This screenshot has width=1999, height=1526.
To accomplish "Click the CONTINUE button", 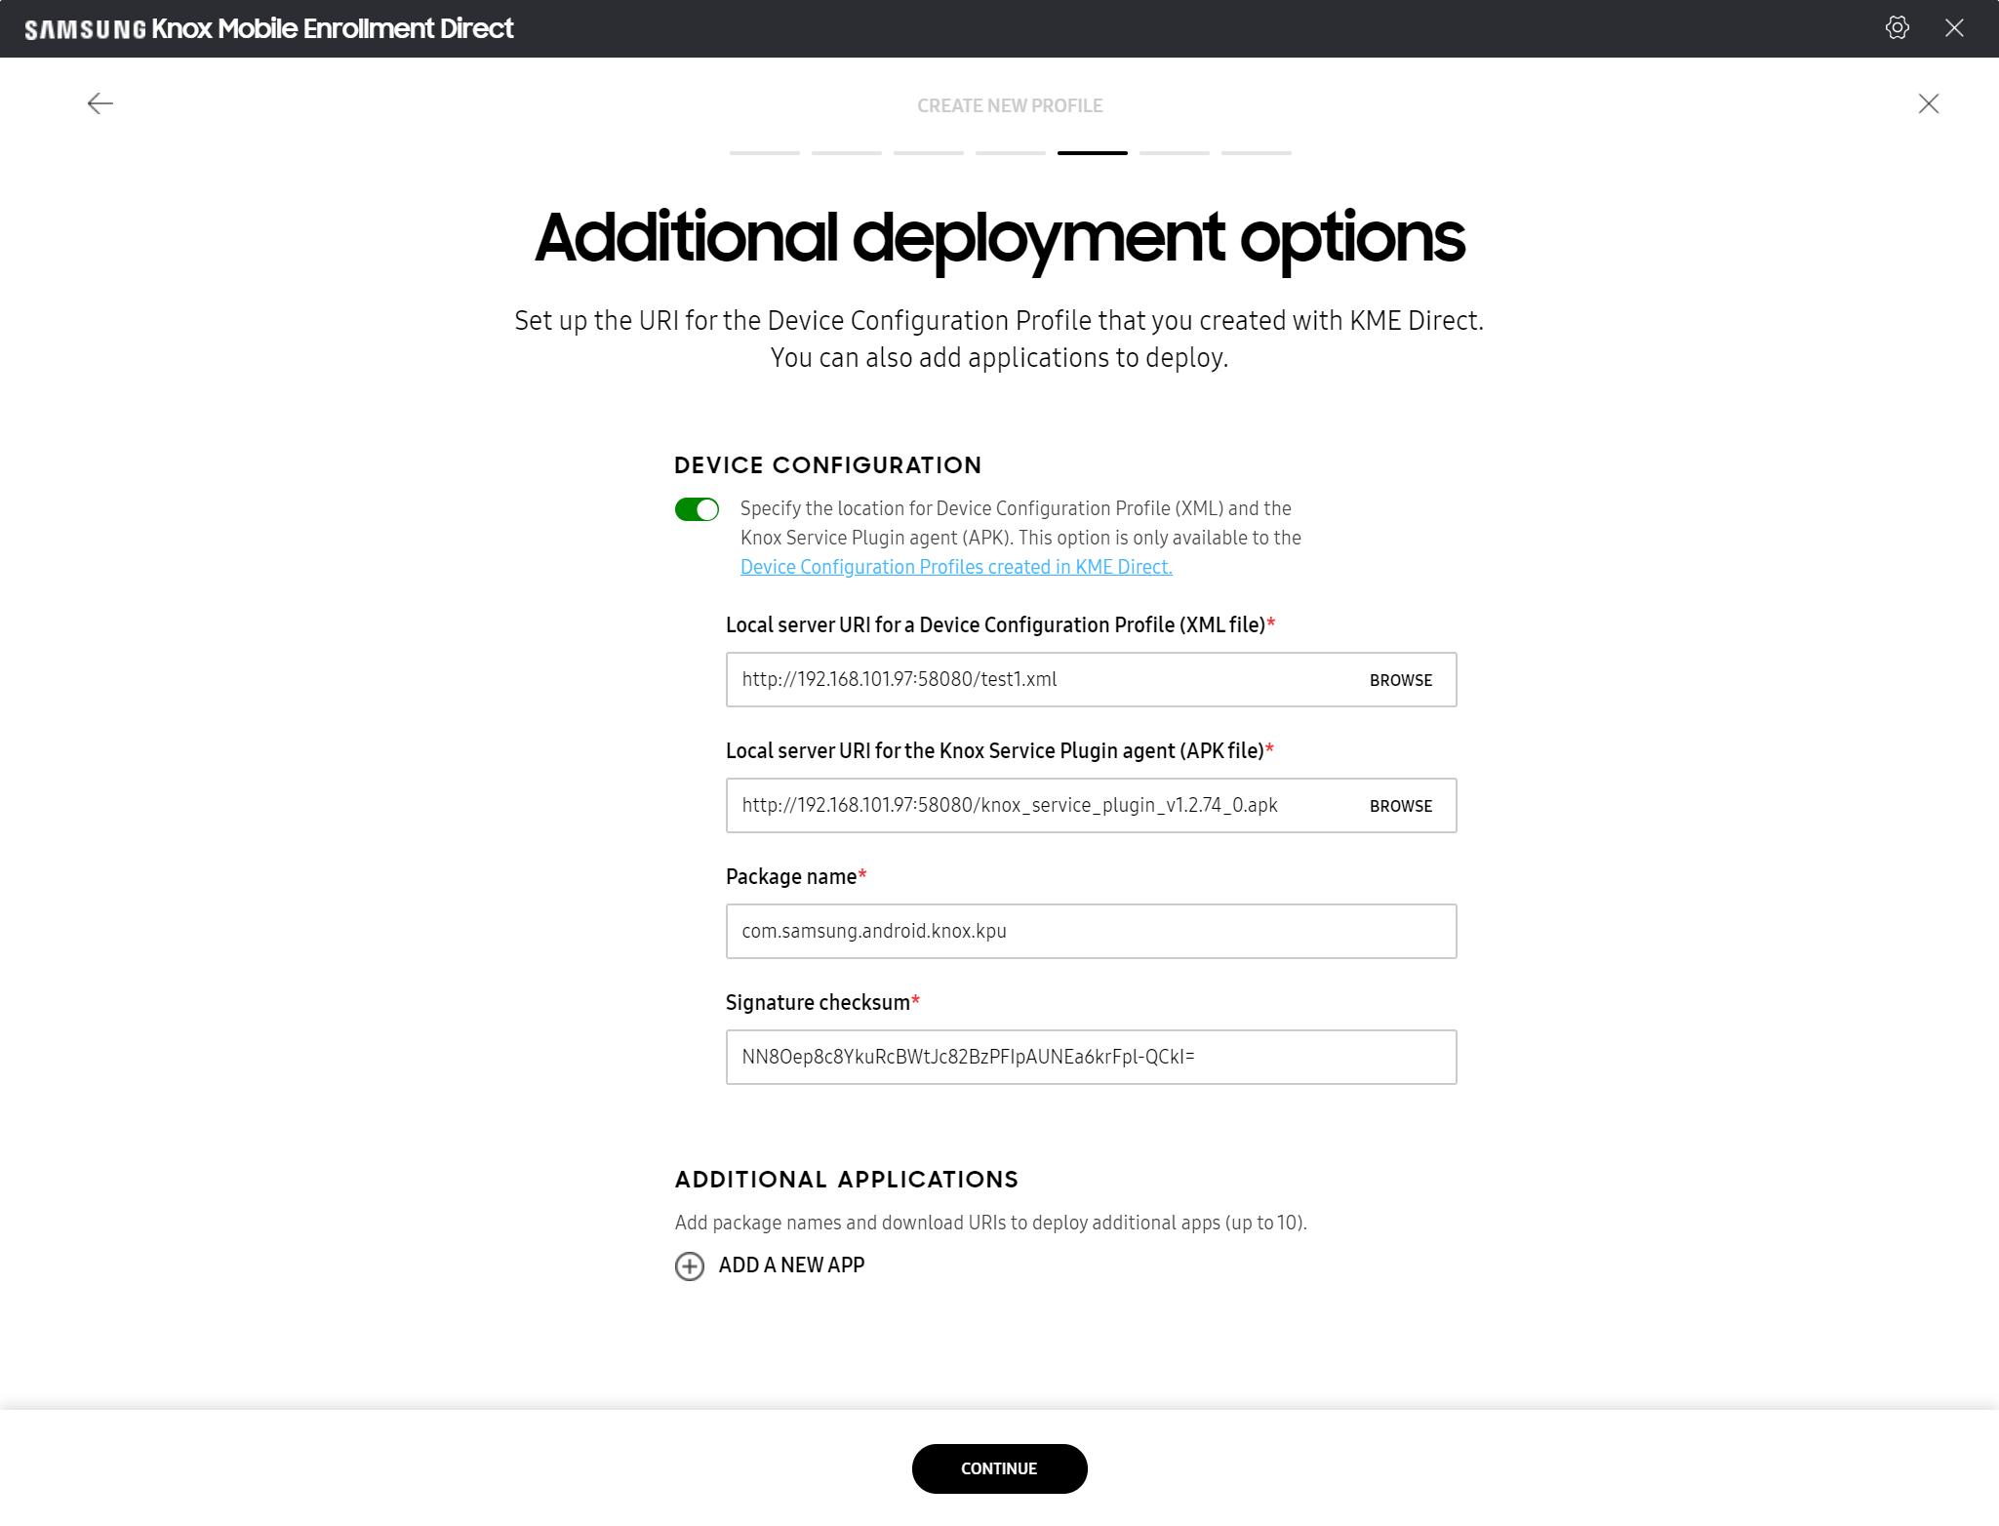I will click(x=999, y=1468).
